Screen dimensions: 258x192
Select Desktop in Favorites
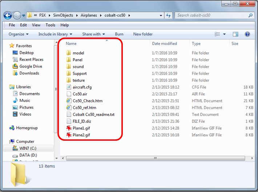point(23,53)
